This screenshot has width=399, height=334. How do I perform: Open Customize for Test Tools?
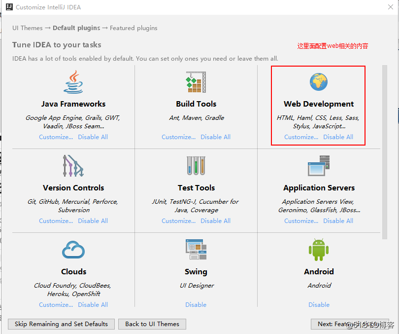pos(179,221)
